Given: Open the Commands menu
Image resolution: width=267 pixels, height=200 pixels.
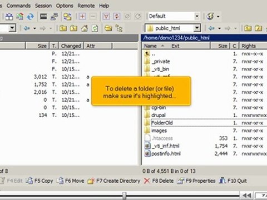Looking at the screenshot, I should click(18, 6).
